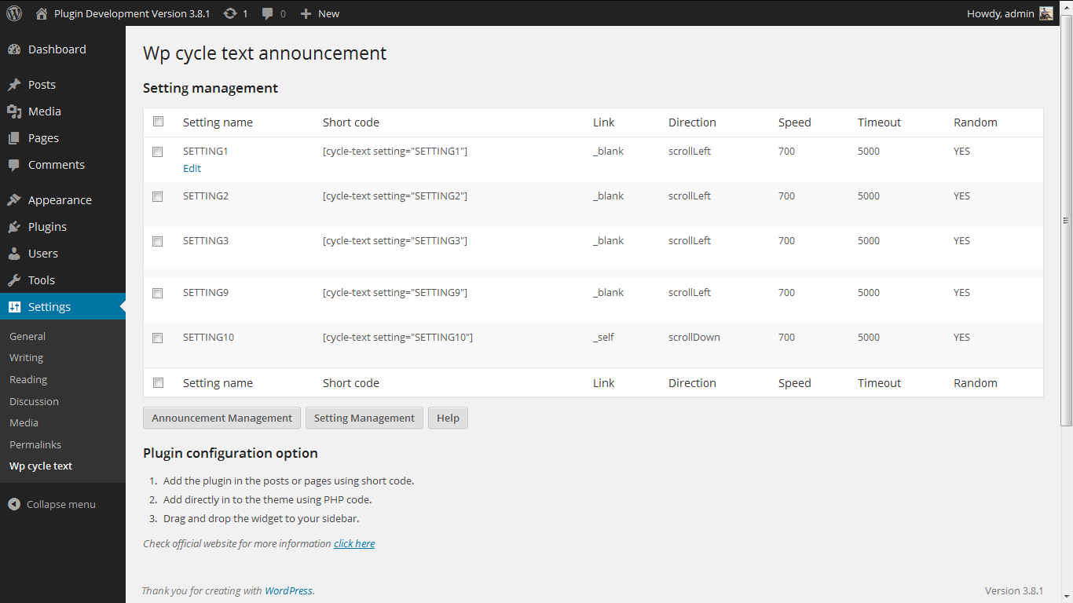Click the Collapse menu arrow icon

coord(14,504)
